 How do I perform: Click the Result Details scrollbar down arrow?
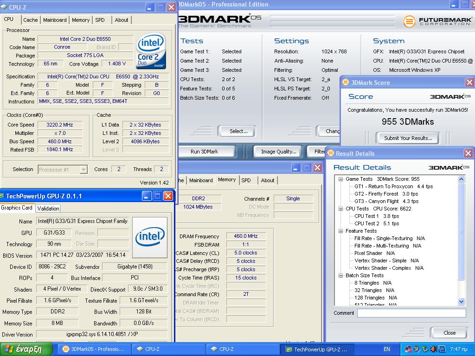click(x=461, y=301)
